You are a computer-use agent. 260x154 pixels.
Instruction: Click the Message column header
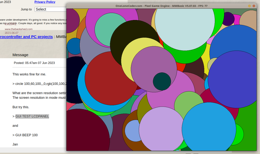(x=20, y=55)
